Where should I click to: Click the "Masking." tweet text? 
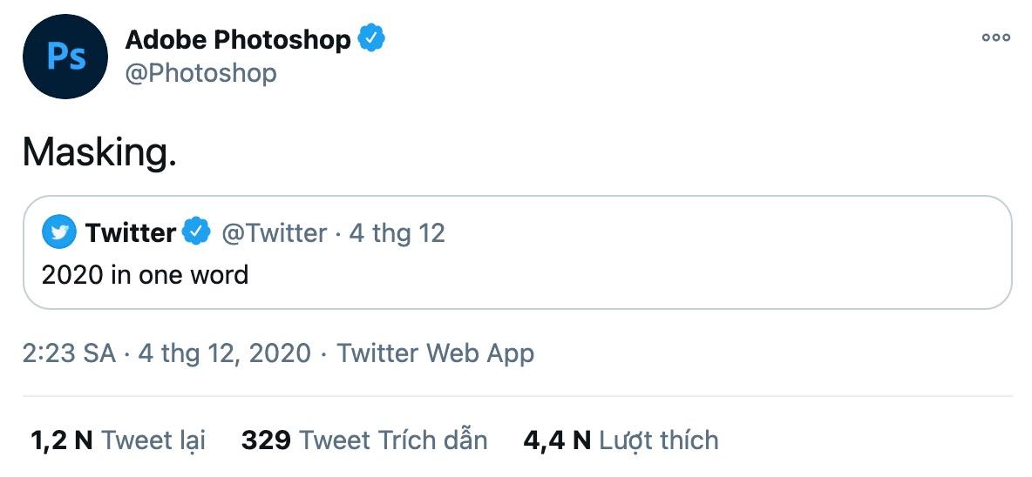tap(99, 153)
